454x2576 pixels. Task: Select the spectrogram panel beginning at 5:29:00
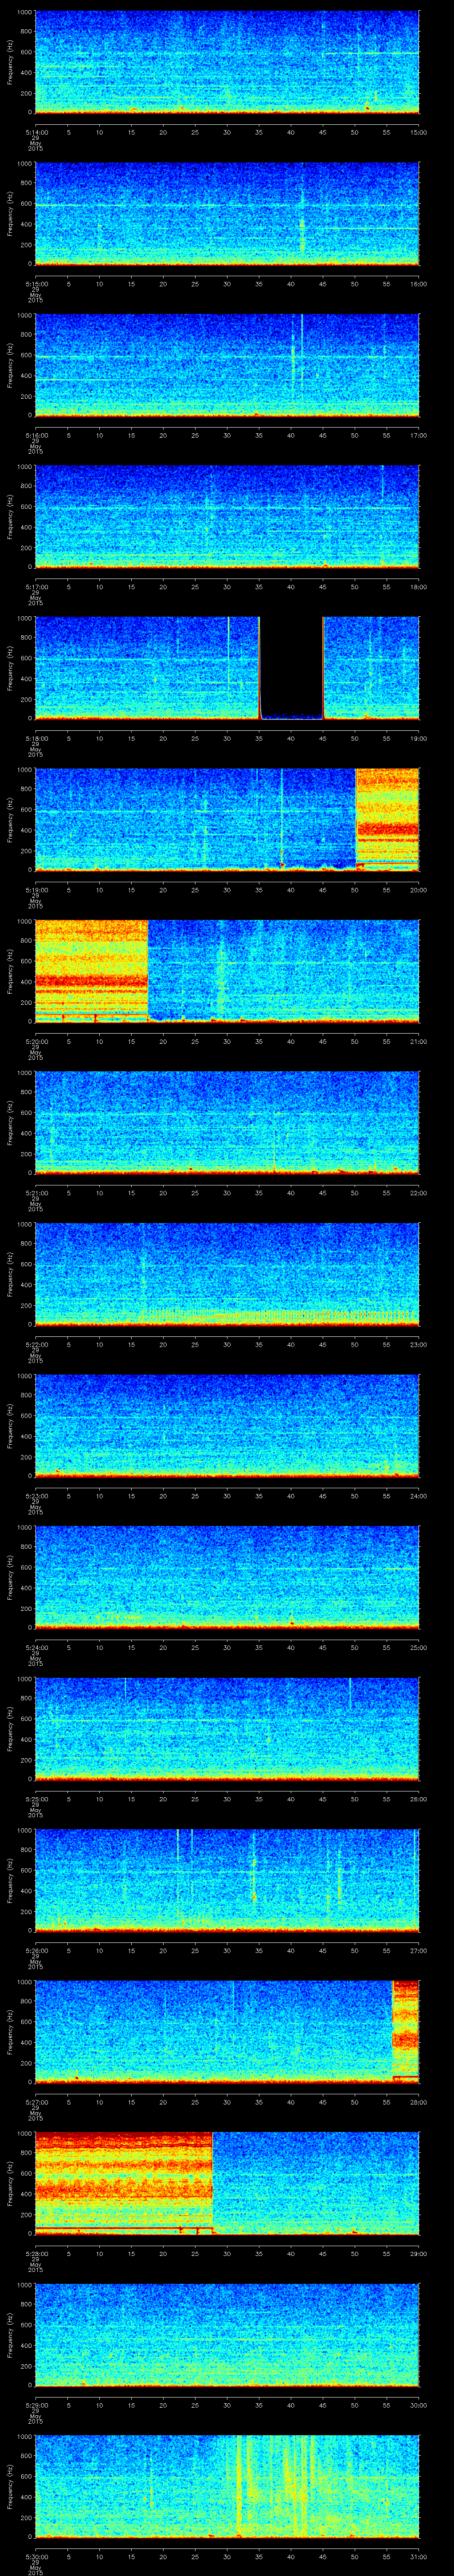point(227,2336)
